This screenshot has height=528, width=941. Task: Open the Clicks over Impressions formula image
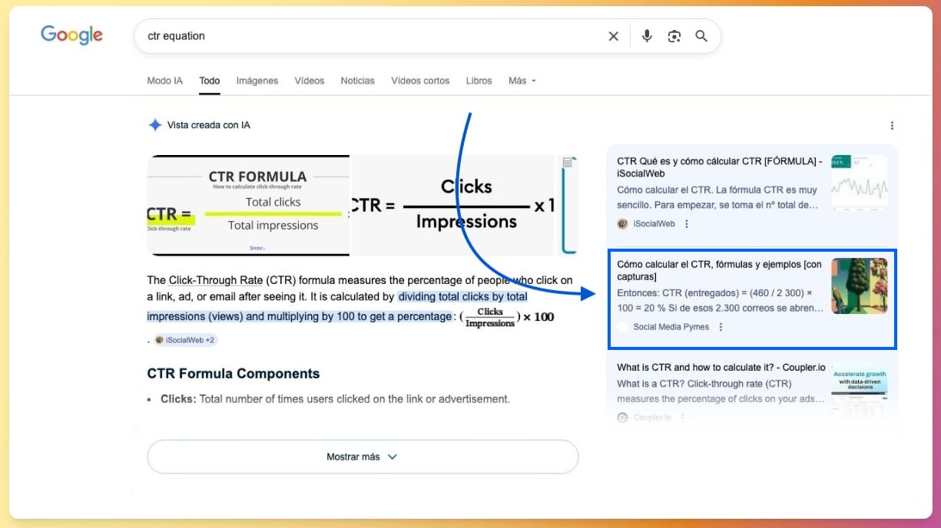tap(452, 205)
